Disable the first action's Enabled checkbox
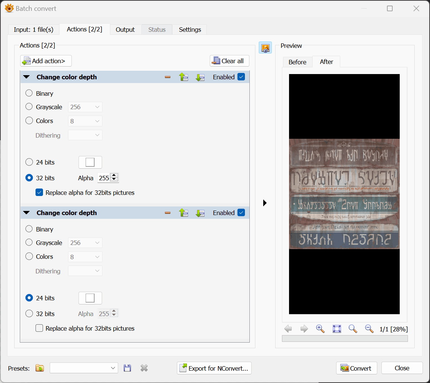The image size is (430, 383). (241, 77)
